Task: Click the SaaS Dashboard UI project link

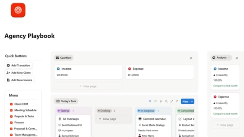Action: 70,125
